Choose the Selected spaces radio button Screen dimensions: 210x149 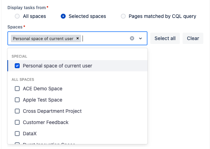pyautogui.click(x=63, y=16)
